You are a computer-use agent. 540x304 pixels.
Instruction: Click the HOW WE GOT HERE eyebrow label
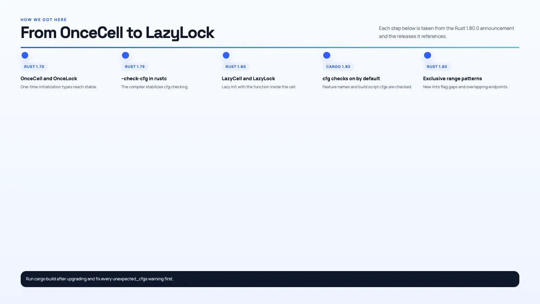point(43,20)
